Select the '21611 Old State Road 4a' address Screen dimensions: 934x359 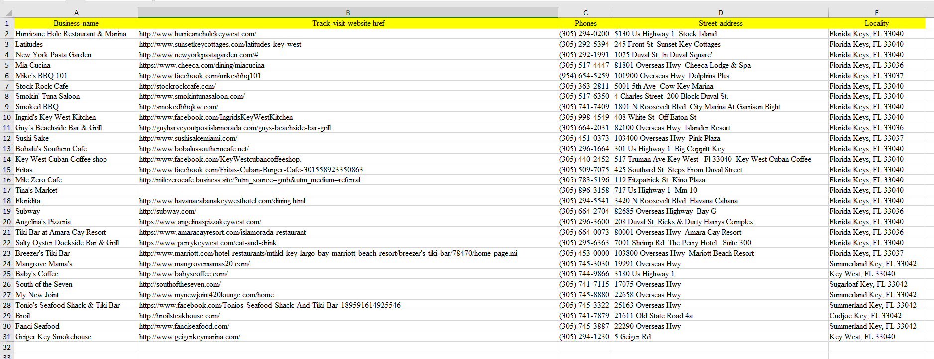coord(721,316)
